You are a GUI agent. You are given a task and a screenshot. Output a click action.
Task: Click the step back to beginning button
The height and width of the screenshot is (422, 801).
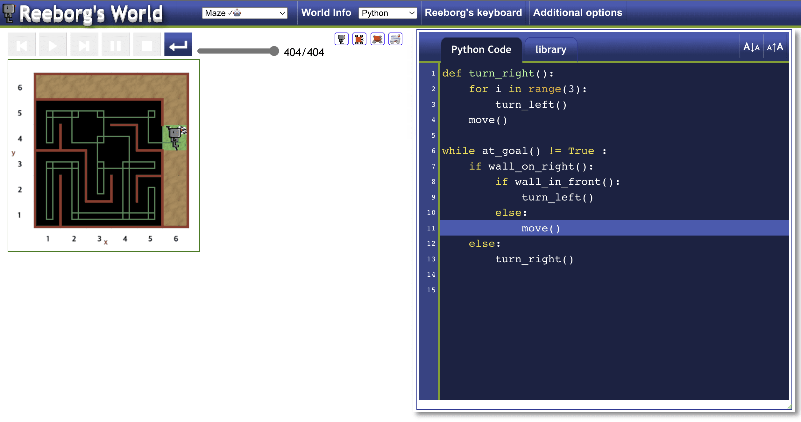click(x=22, y=45)
